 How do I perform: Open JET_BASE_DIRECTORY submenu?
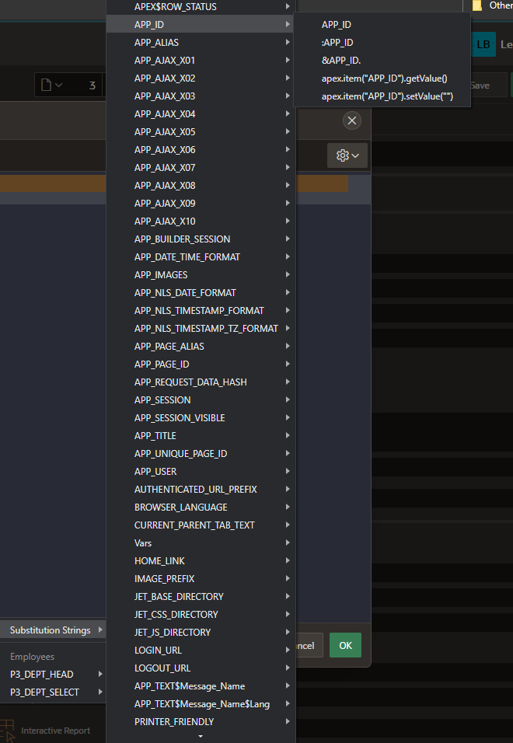coord(201,597)
